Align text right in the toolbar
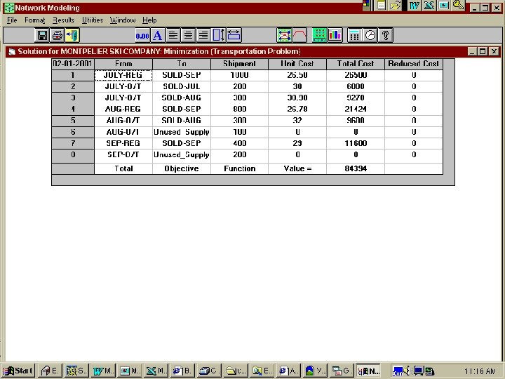 (203, 35)
